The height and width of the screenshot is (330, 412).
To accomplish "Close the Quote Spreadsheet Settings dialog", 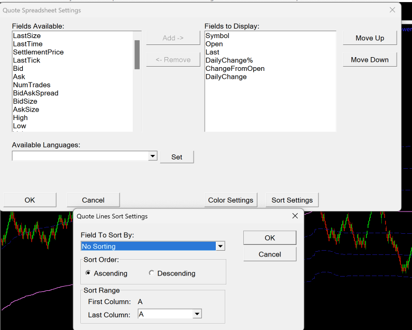I will tap(392, 10).
